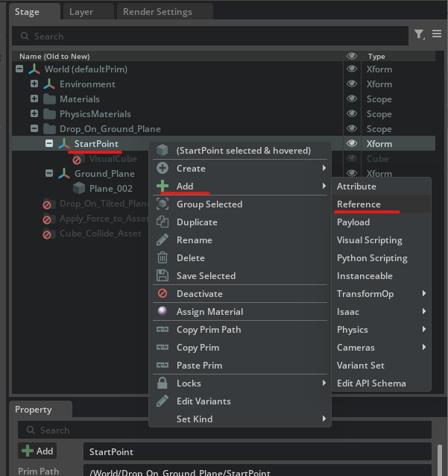Switch to the Render Settings tab

pyautogui.click(x=157, y=12)
